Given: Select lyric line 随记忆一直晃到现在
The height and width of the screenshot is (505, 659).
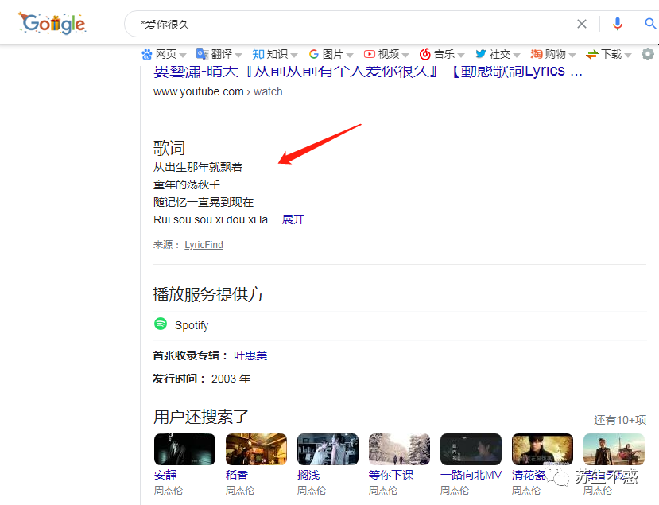Looking at the screenshot, I should coord(204,202).
